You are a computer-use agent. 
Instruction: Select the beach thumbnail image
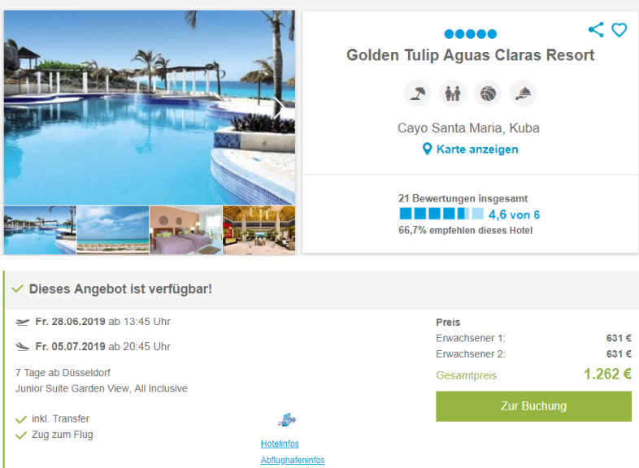pyautogui.click(x=113, y=230)
